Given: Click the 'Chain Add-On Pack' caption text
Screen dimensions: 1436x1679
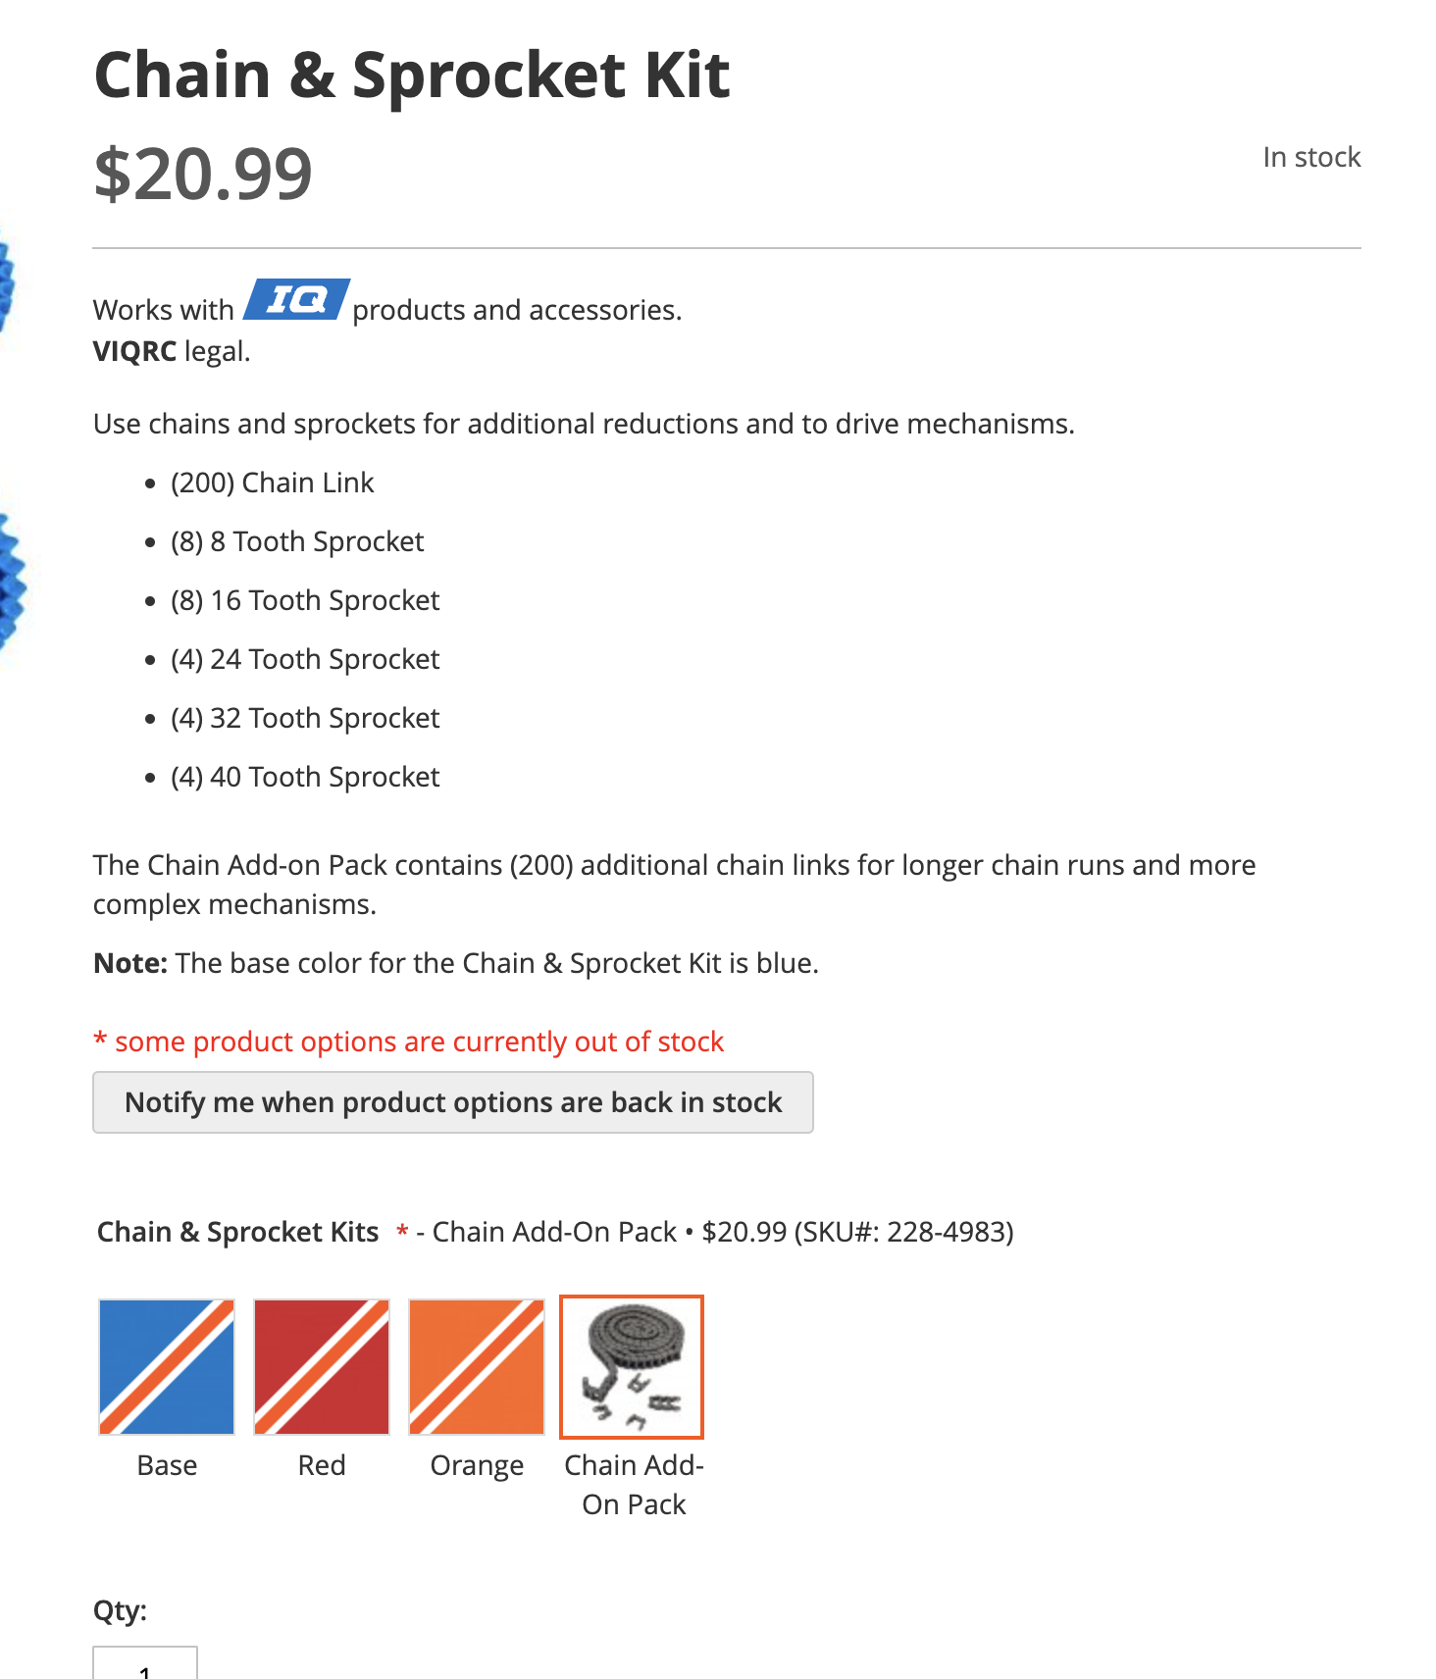Looking at the screenshot, I should pyautogui.click(x=634, y=1485).
